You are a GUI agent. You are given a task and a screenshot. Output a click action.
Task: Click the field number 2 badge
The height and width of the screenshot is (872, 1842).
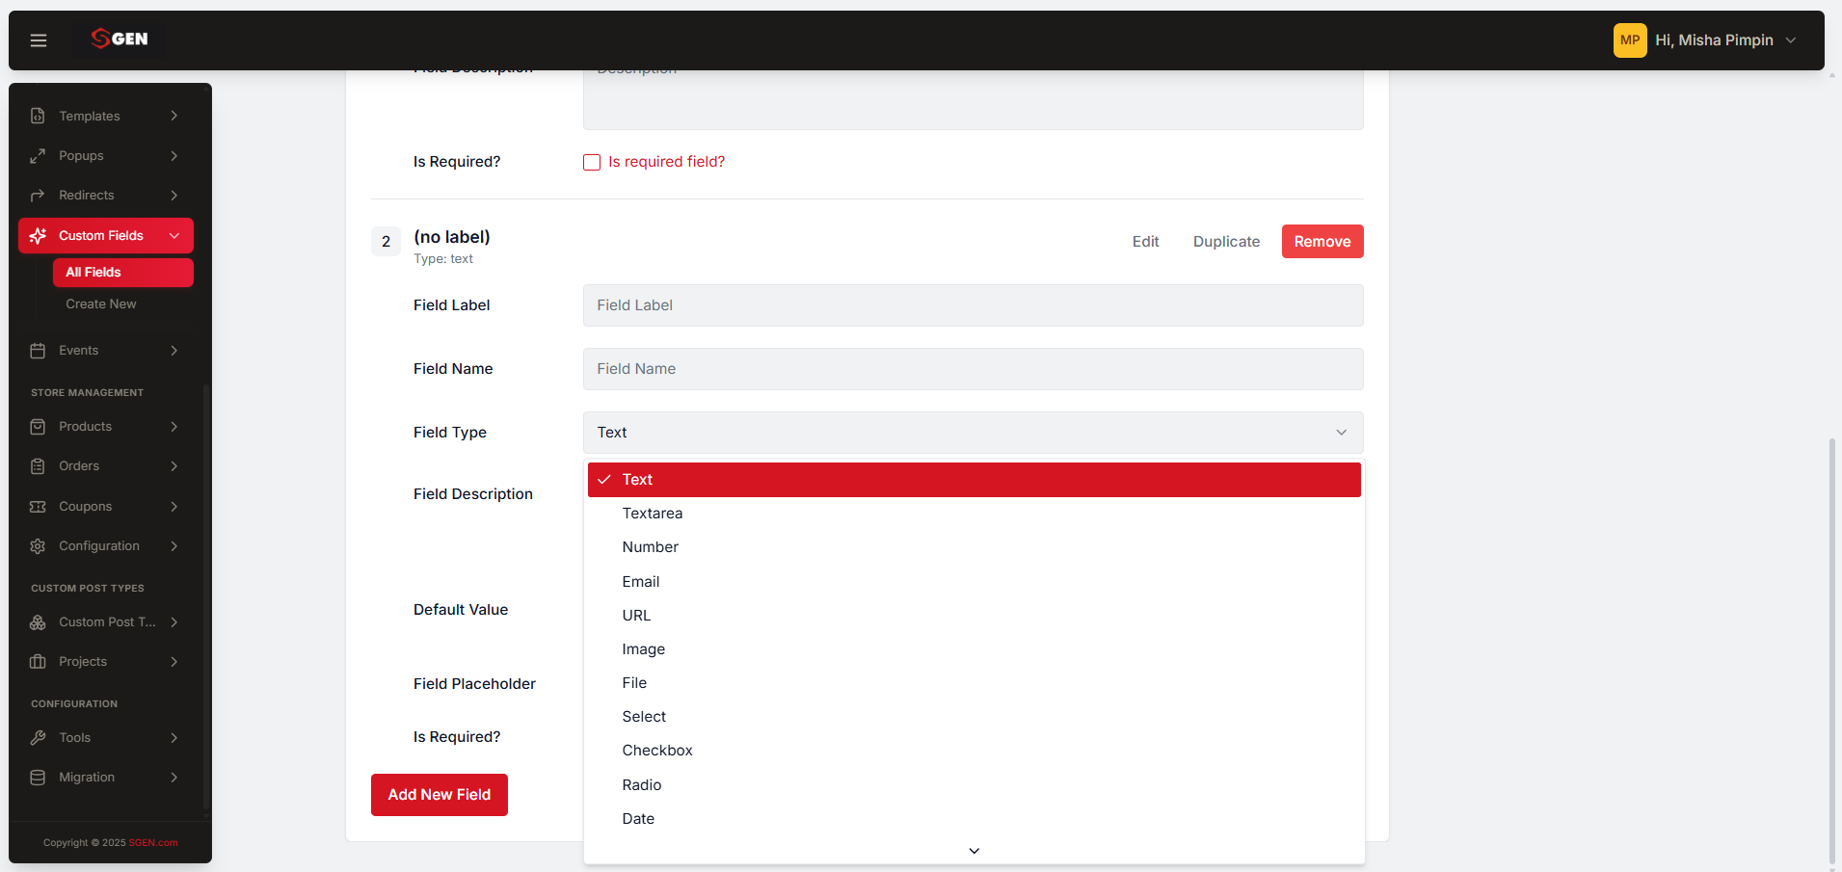(x=386, y=242)
